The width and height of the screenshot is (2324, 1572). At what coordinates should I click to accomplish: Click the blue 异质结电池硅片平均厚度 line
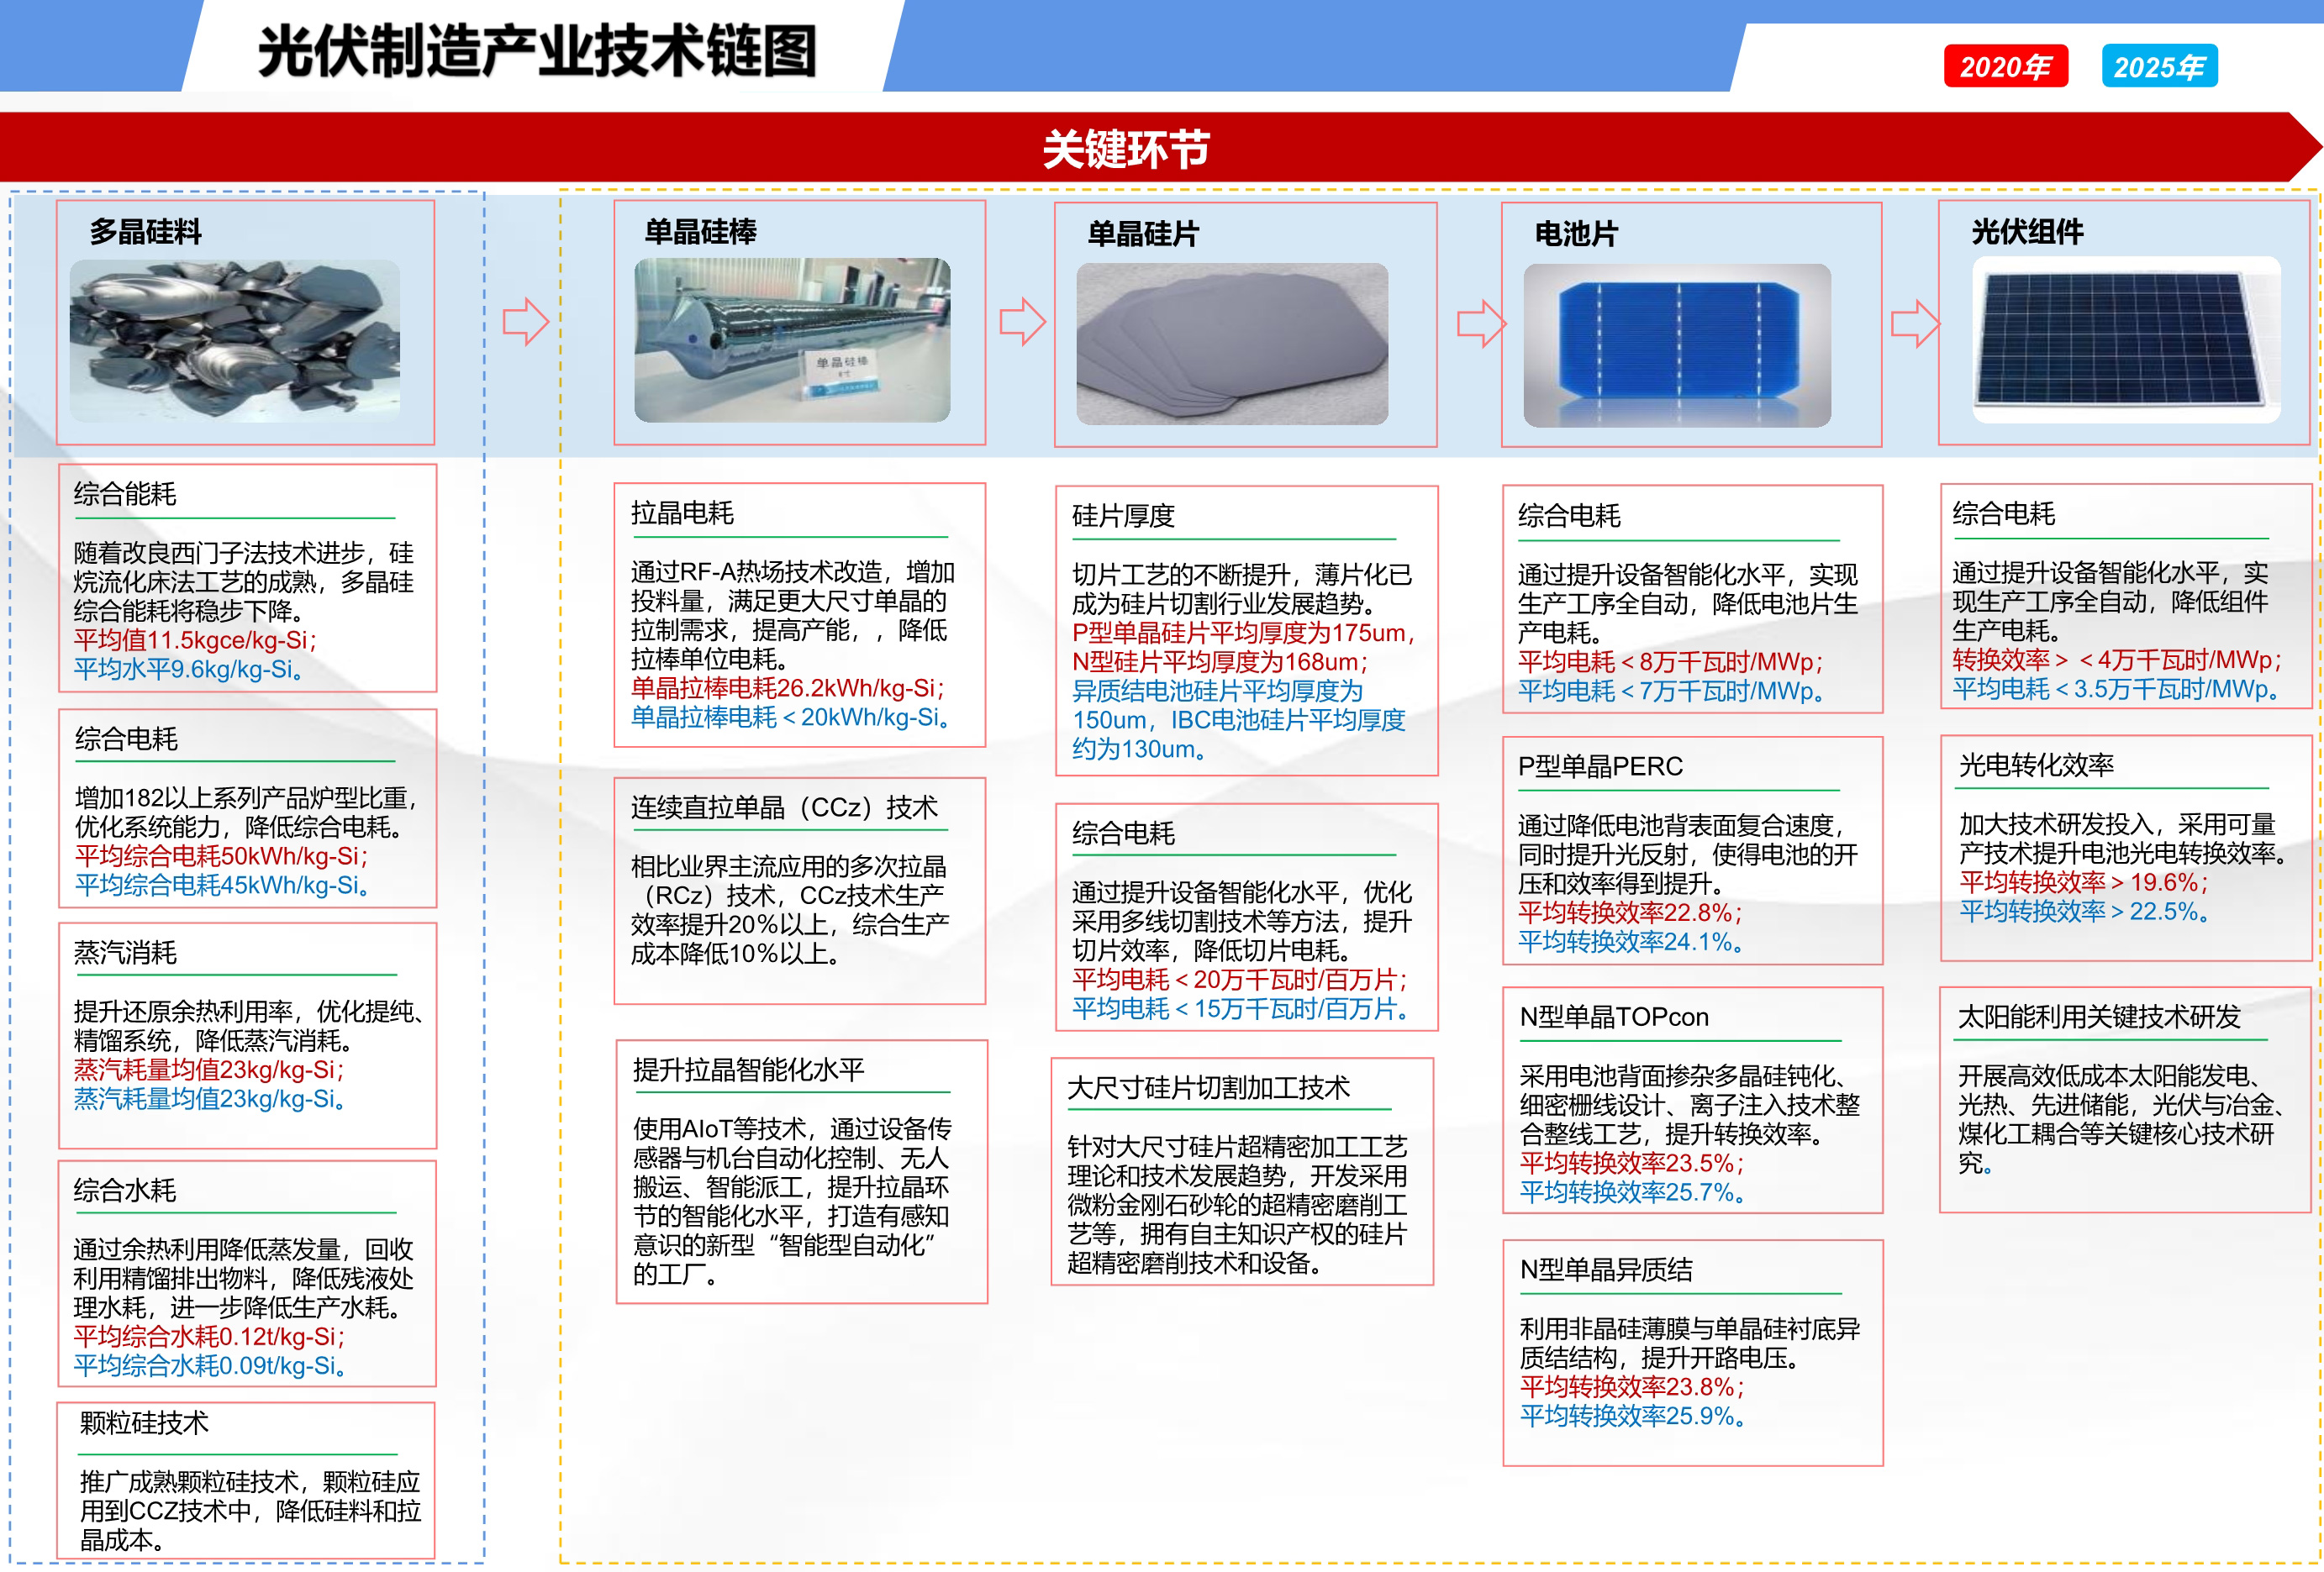pyautogui.click(x=1217, y=691)
